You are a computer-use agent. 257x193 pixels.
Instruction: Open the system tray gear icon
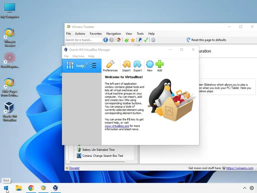[x=252, y=188]
